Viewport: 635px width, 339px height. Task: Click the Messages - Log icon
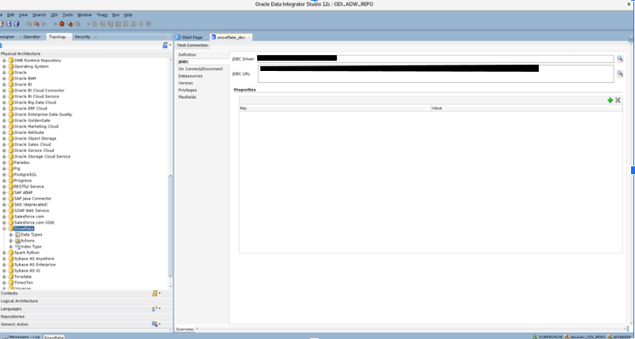click(x=6, y=337)
